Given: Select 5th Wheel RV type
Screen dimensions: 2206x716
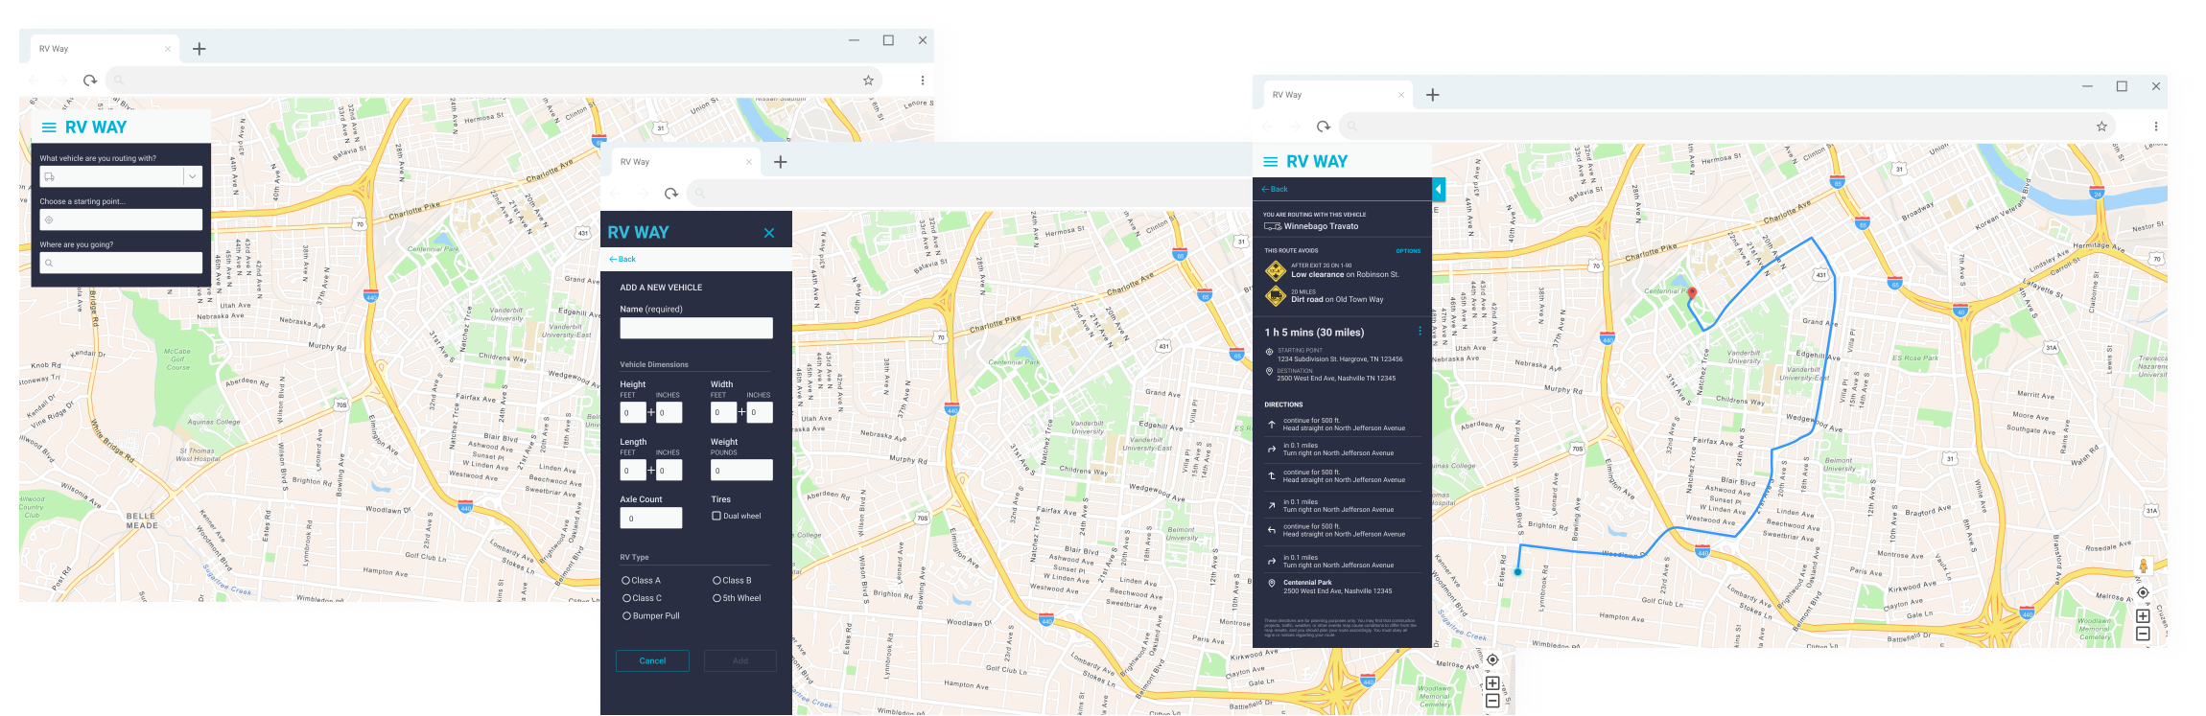Looking at the screenshot, I should pos(716,598).
